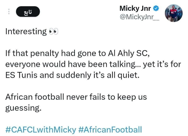Click the line starting everyone would have
This screenshot has height=136, width=188.
click(x=93, y=64)
